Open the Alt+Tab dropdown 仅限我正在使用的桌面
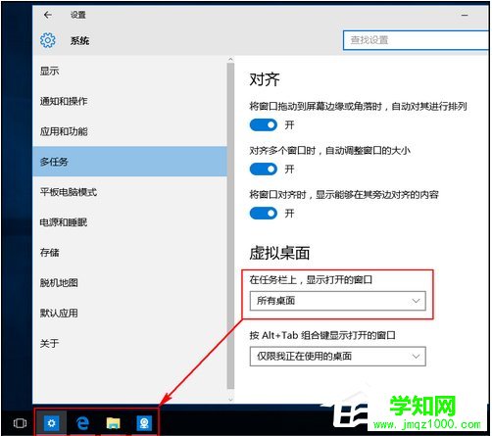The height and width of the screenshot is (436, 492). click(x=338, y=357)
